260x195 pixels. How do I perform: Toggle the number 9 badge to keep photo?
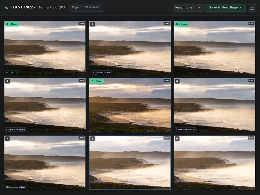177,139
